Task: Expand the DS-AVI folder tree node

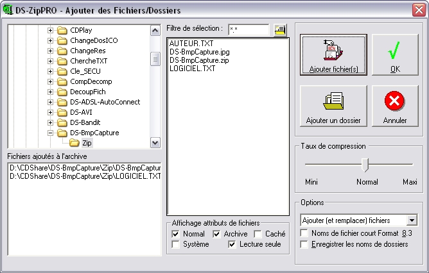Action: tap(50, 112)
